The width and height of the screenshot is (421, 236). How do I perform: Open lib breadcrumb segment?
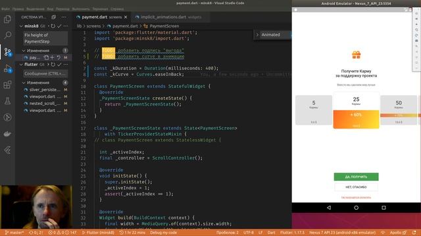(x=79, y=26)
